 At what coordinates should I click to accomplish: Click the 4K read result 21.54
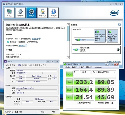click(x=84, y=97)
